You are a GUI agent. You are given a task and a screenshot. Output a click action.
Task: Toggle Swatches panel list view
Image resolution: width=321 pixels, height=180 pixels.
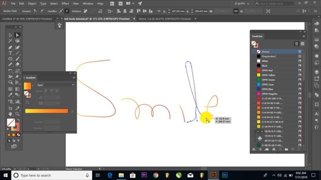[296, 43]
